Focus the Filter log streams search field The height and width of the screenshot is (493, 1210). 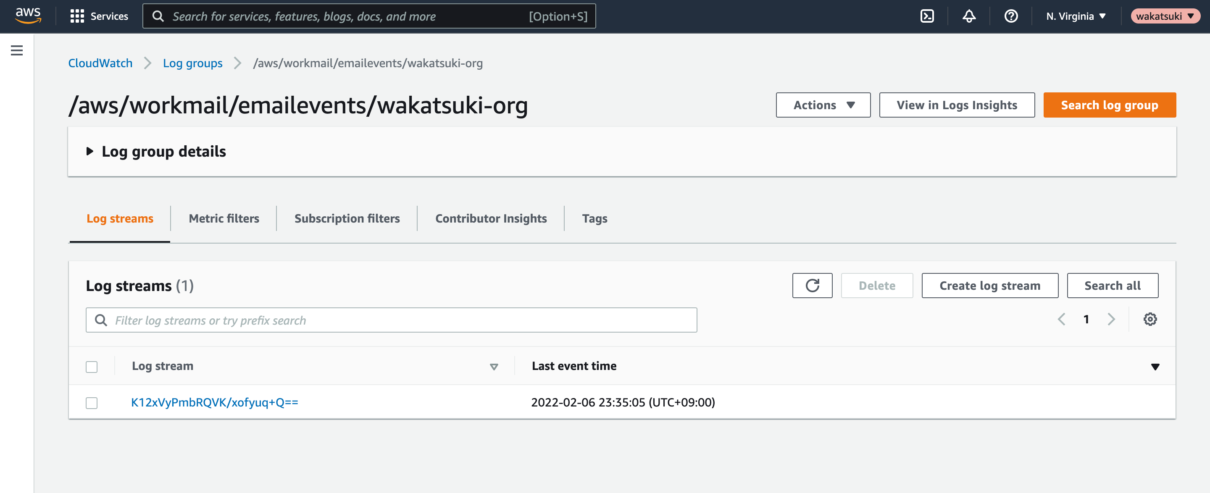(391, 320)
